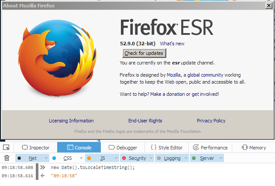Follow the Mozilla link
Image resolution: width=275 pixels, height=186 pixels.
point(174,75)
